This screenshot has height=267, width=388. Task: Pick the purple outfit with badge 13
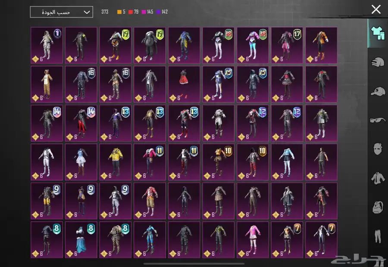(x=116, y=123)
